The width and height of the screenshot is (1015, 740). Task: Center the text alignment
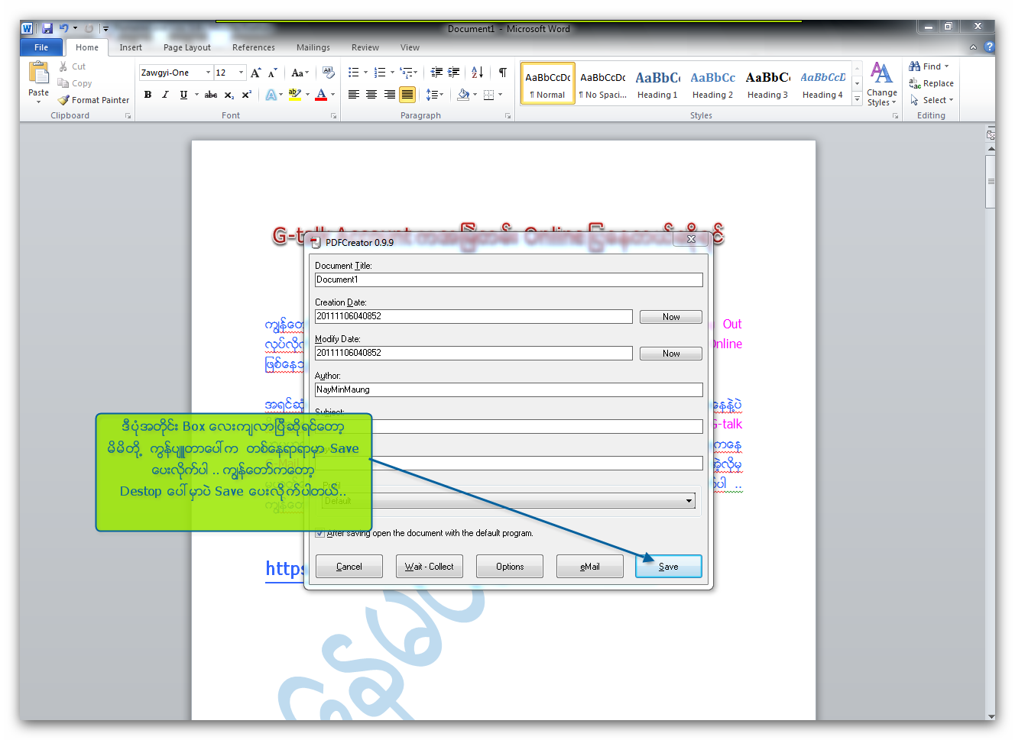tap(371, 95)
